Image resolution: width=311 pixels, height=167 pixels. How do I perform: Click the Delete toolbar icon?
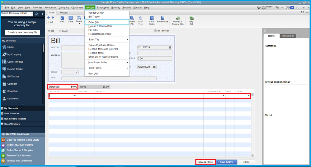click(x=79, y=18)
